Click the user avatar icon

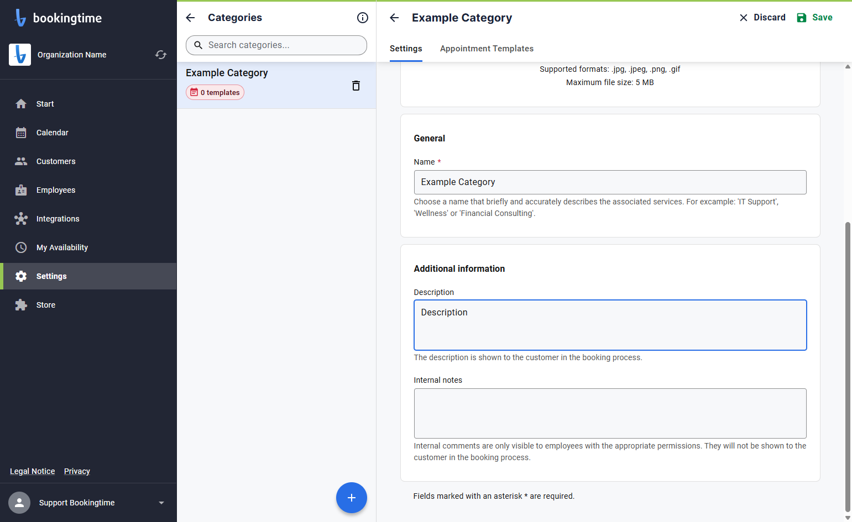coord(19,503)
